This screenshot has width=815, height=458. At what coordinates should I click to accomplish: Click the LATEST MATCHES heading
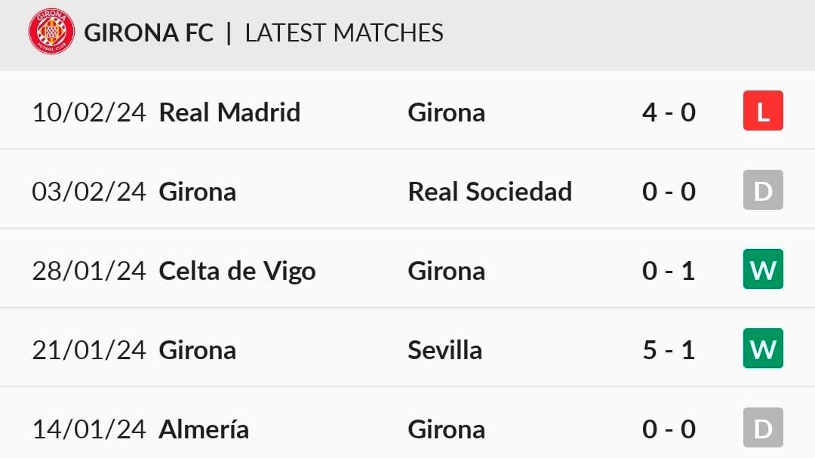[344, 32]
